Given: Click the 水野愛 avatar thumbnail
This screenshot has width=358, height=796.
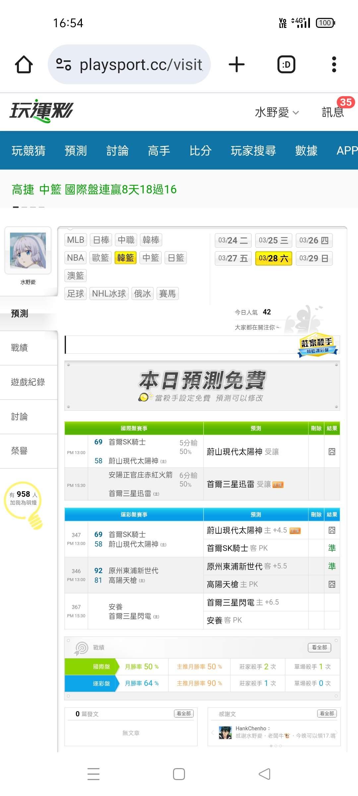Looking at the screenshot, I should click(28, 250).
